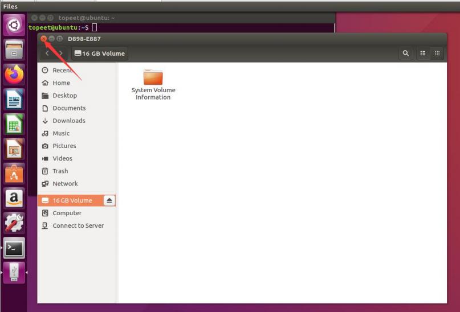Browse Network in sidebar
The image size is (460, 312).
click(x=76, y=184)
